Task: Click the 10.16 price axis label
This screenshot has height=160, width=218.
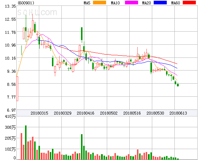Action: (x=11, y=58)
